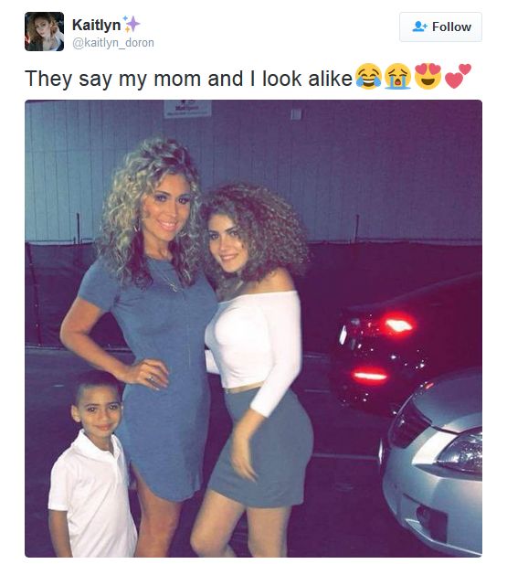Open Kaitlyn's profile picture
This screenshot has width=507, height=564.
point(44,31)
